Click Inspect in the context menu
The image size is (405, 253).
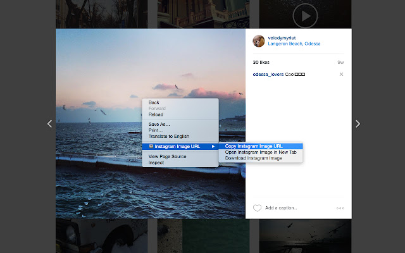[156, 163]
